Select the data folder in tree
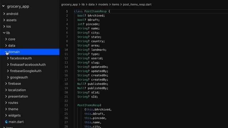The height and width of the screenshot is (128, 228). coord(12,46)
